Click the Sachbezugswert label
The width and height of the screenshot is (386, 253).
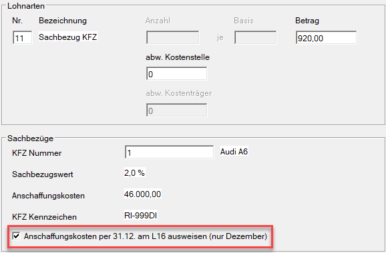[x=43, y=174]
